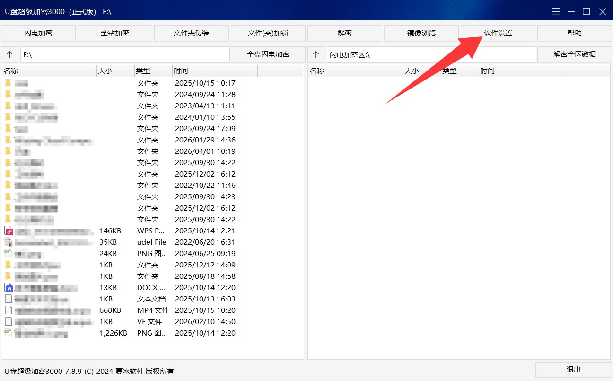Click the folder icon dated 2025/10/15 10:17
Screen dimensions: 613x381
click(8, 83)
